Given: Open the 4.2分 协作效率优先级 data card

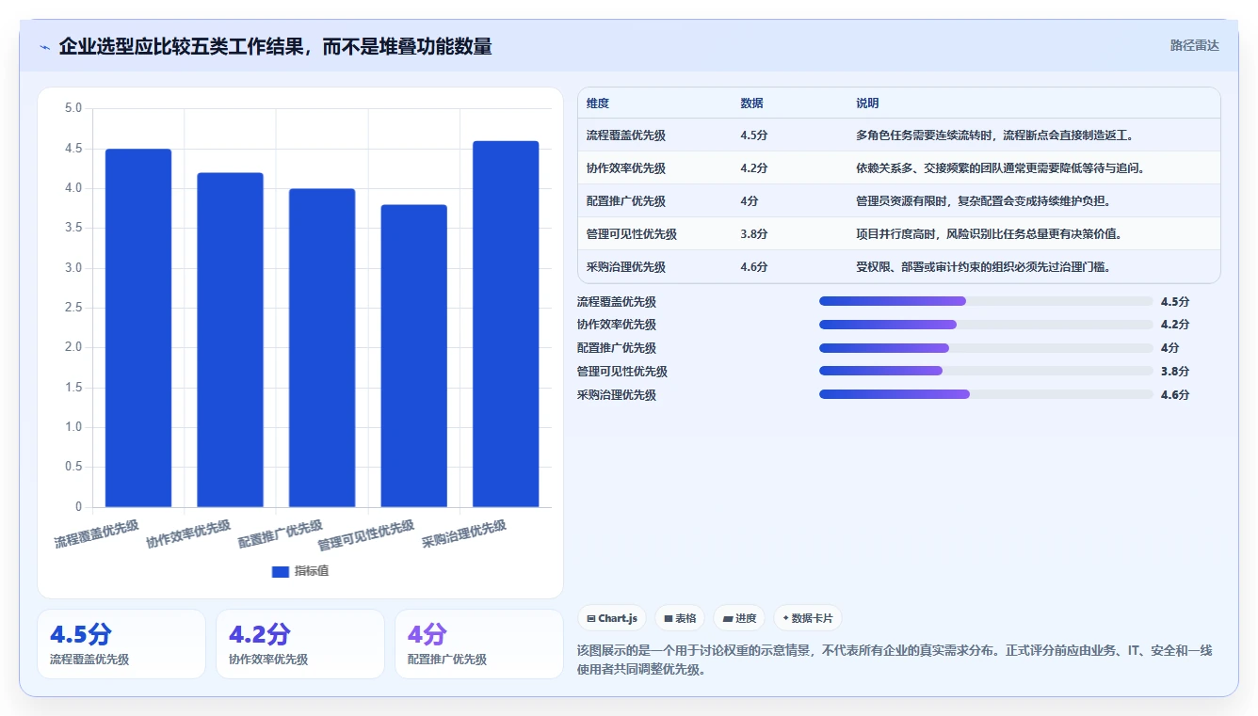Looking at the screenshot, I should tap(300, 644).
